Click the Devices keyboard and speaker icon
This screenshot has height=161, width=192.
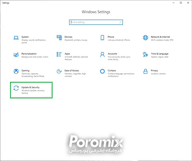click(x=59, y=37)
